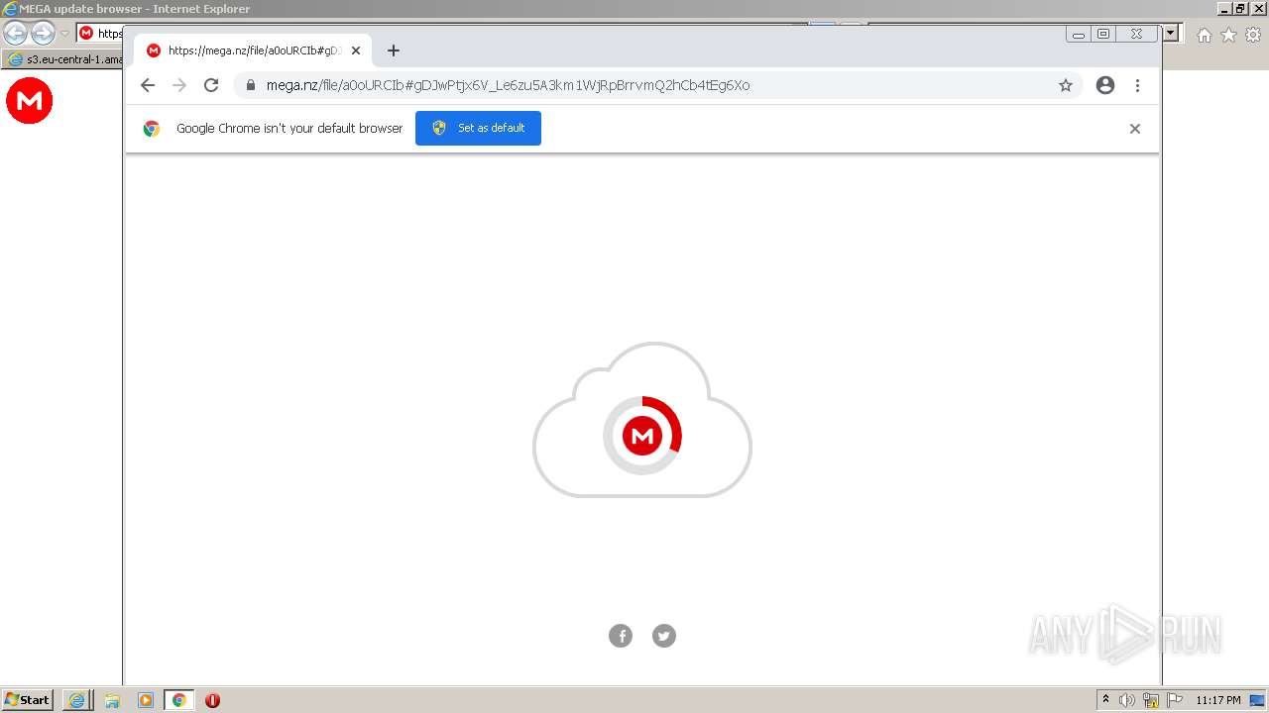
Task: Click the Chrome logo in the infobar
Action: [x=152, y=129]
